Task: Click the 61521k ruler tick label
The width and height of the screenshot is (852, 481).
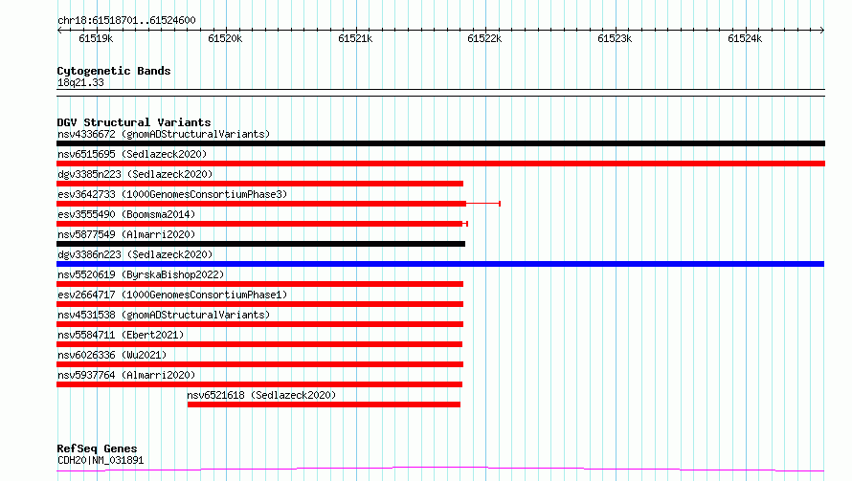Action: [x=355, y=38]
